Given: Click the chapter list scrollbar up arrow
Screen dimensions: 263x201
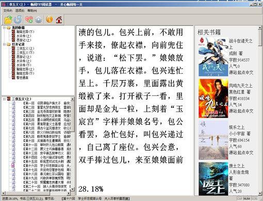Looking at the screenshot, I should point(73,99).
